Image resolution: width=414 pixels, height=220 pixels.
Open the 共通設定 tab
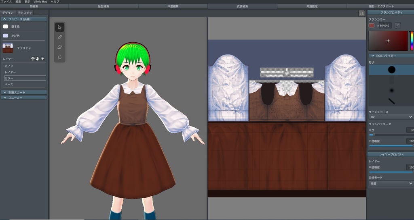[x=312, y=6]
